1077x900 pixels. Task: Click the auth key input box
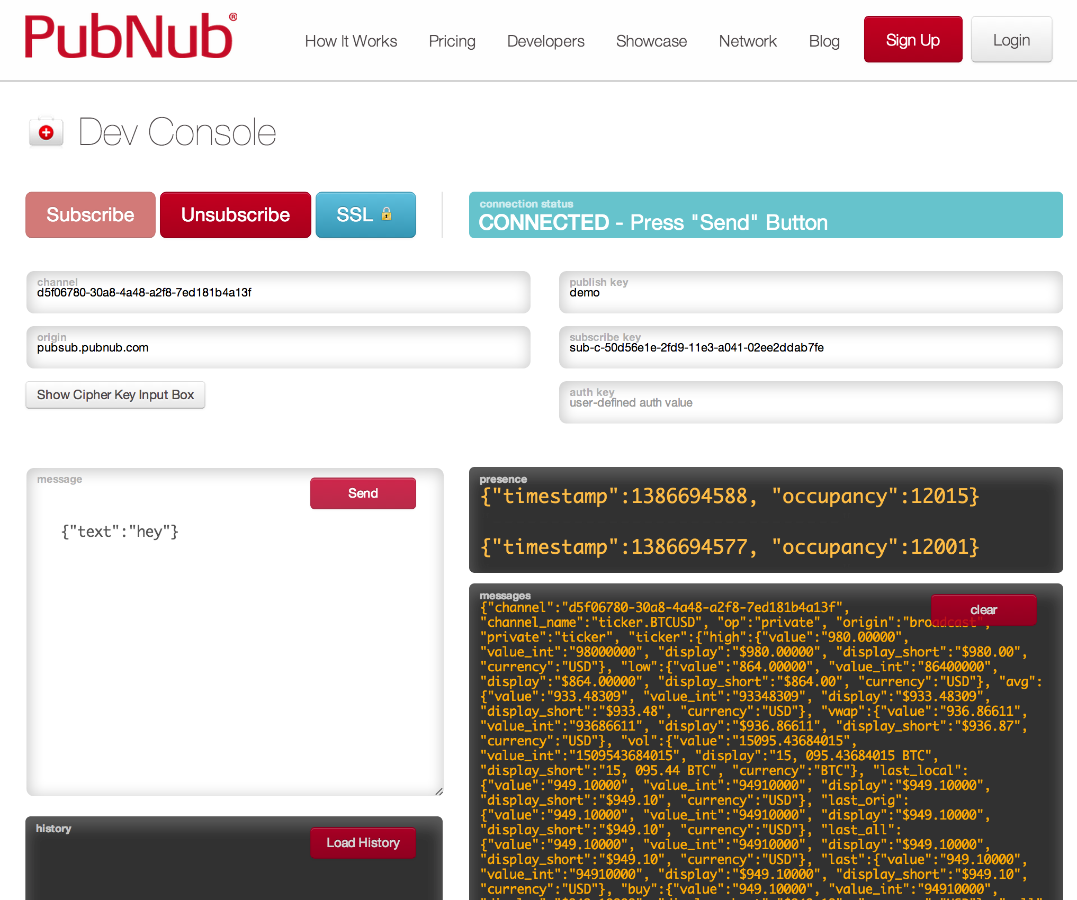coord(811,403)
